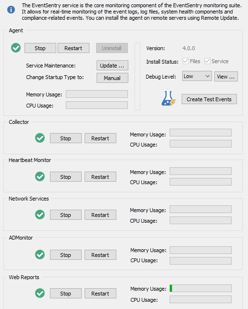The width and height of the screenshot is (248, 309).
Task: Restart the Network Services service
Action: 100,215
